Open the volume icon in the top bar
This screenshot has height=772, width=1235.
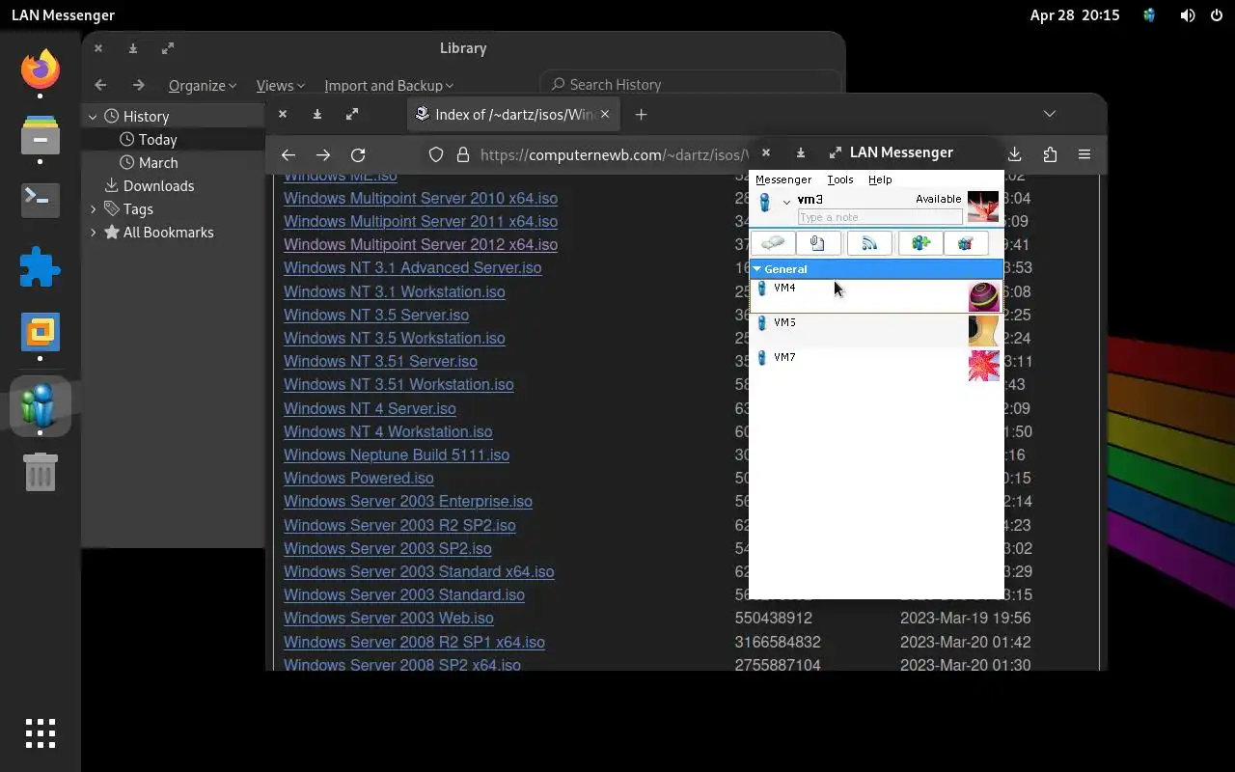pos(1188,15)
